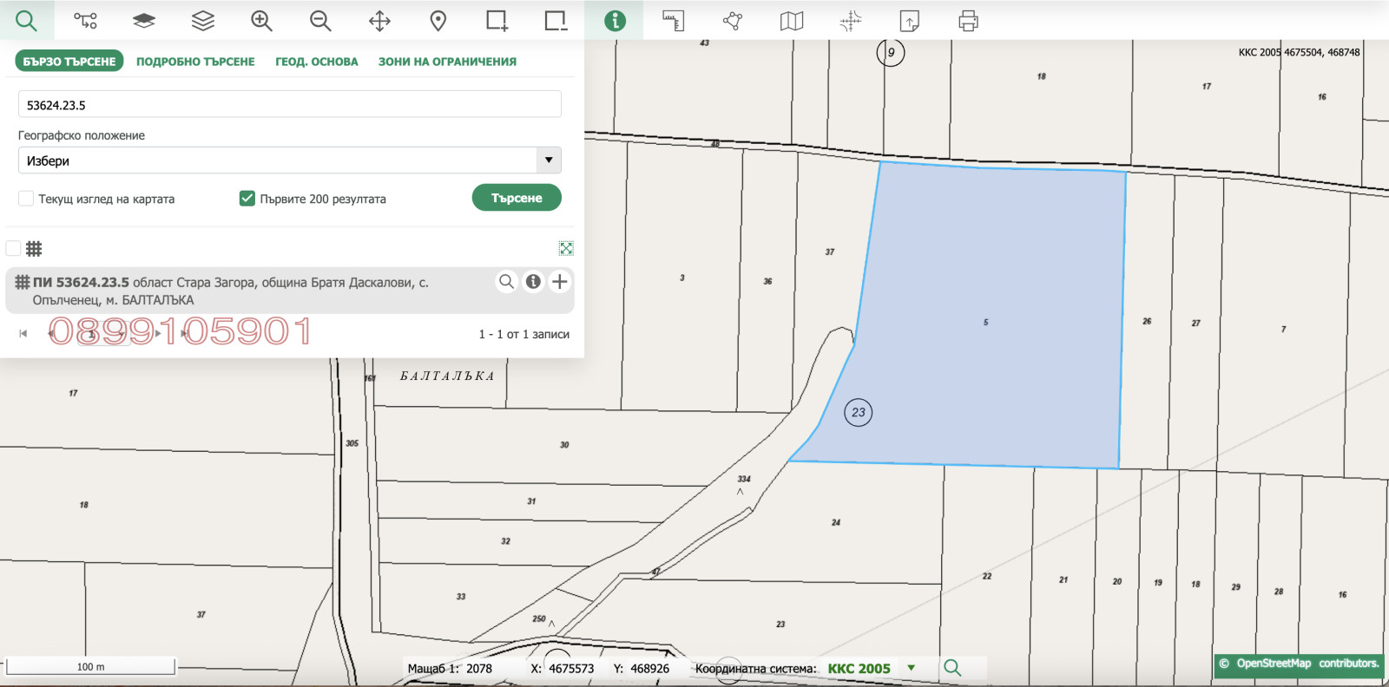1389x687 pixels.
Task: Select the pan arrows tool
Action: (x=379, y=21)
